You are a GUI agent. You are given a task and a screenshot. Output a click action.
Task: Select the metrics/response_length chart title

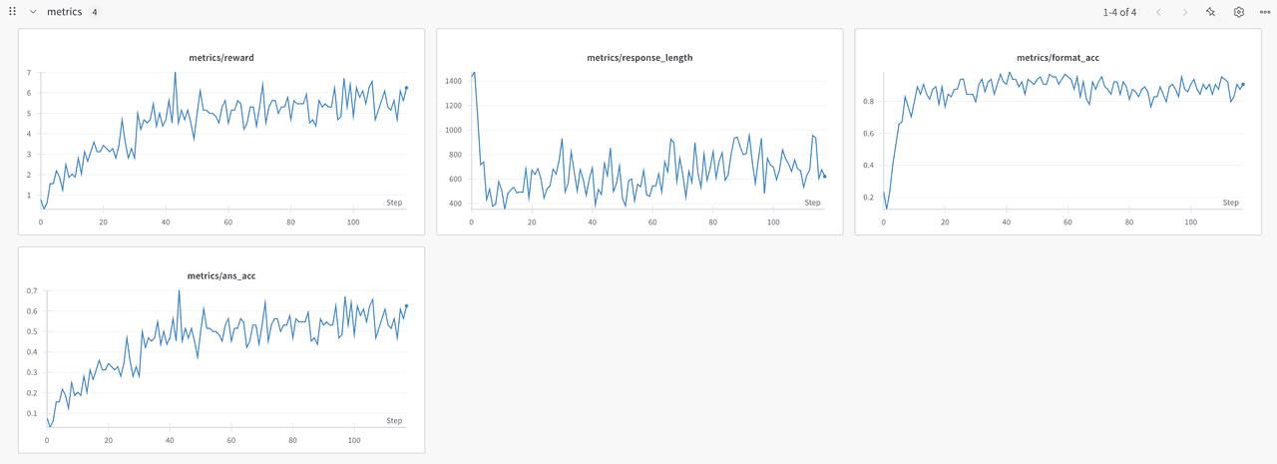point(639,58)
